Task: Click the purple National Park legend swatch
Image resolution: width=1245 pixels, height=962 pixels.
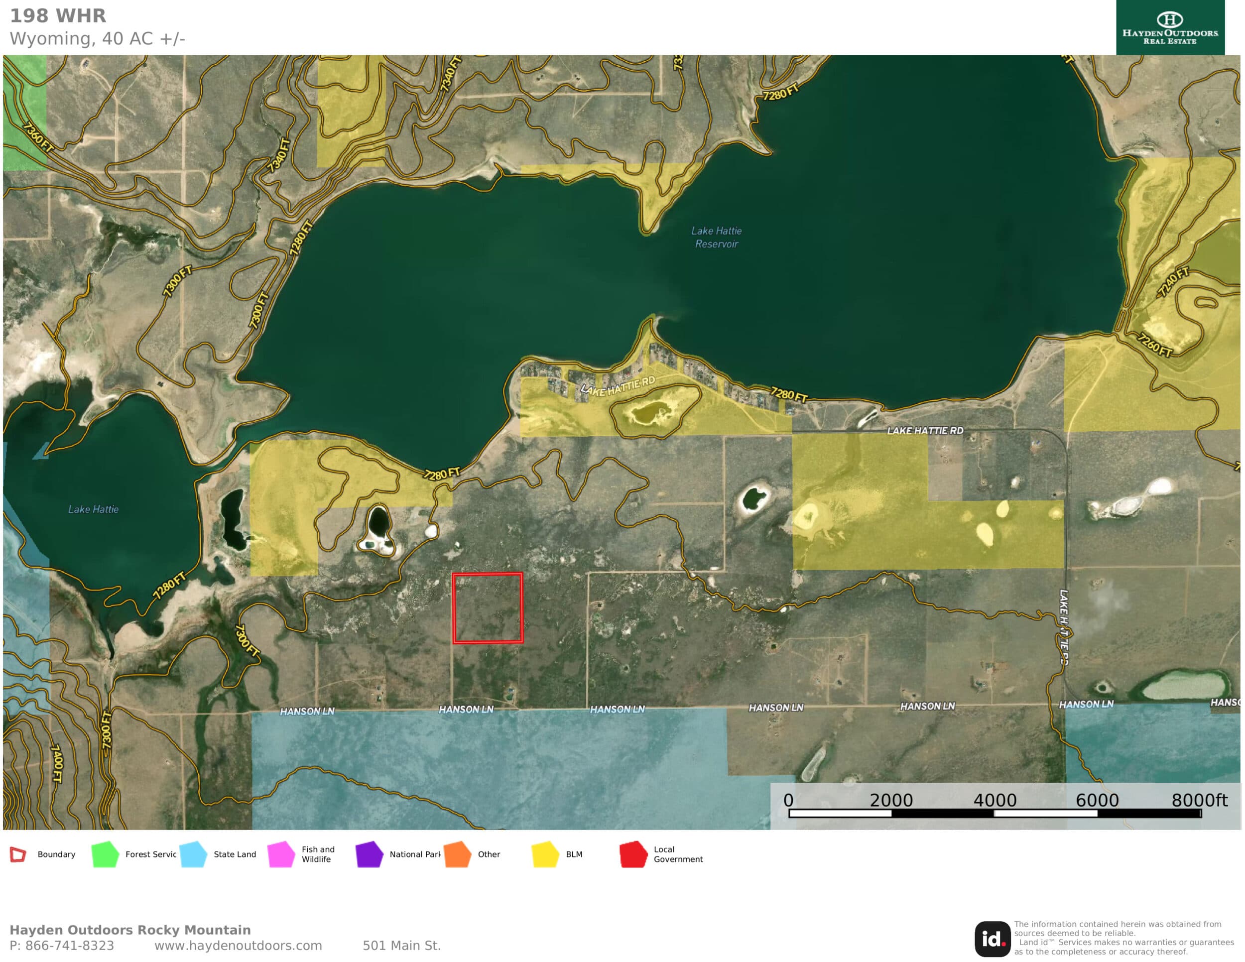Action: [x=370, y=854]
